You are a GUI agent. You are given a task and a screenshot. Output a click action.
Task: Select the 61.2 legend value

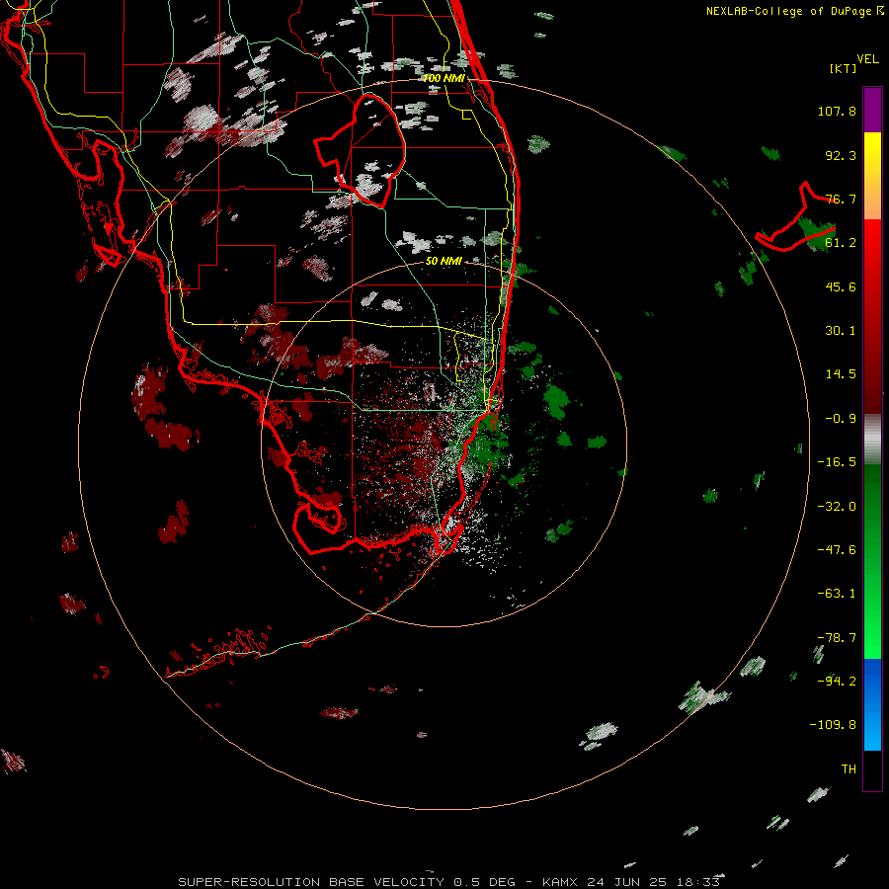pyautogui.click(x=841, y=243)
